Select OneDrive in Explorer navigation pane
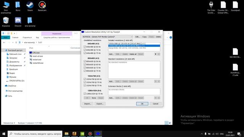Image resolution: width=244 pixels, height=137 pixels. (10, 86)
